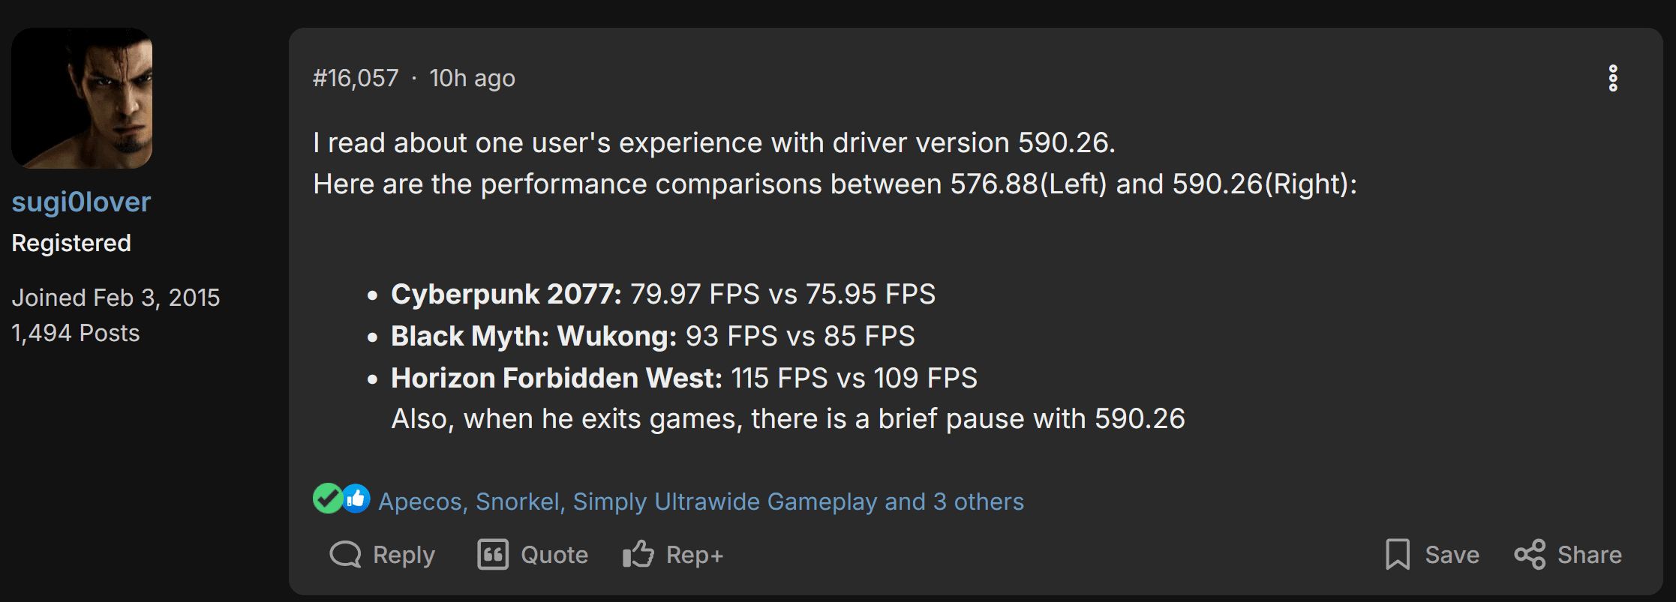Open sugi0lover's avatar picture
The image size is (1676, 602).
[x=82, y=98]
